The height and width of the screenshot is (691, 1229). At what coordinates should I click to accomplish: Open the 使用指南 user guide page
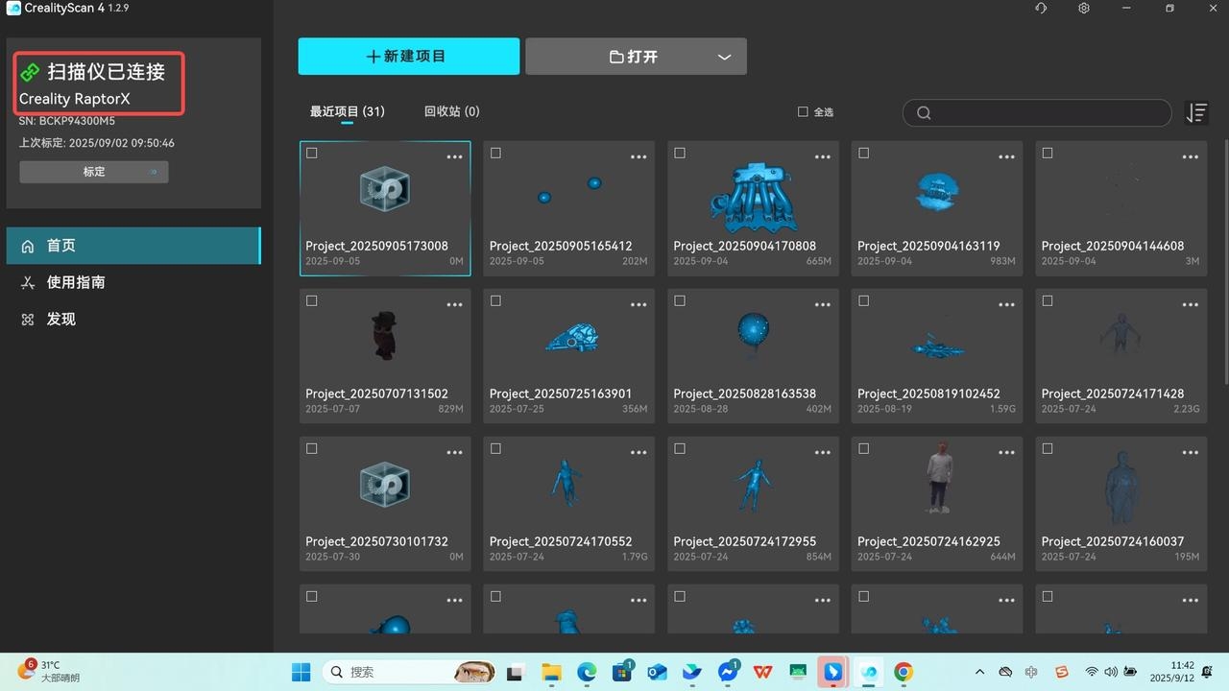click(75, 282)
